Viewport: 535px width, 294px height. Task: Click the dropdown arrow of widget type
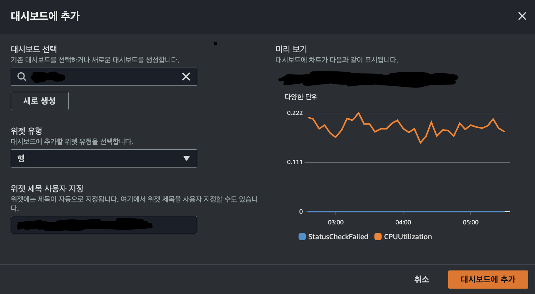coord(186,158)
